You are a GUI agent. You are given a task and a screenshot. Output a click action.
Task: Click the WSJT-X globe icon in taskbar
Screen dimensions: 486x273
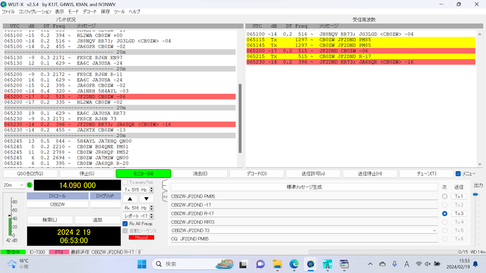(311, 264)
